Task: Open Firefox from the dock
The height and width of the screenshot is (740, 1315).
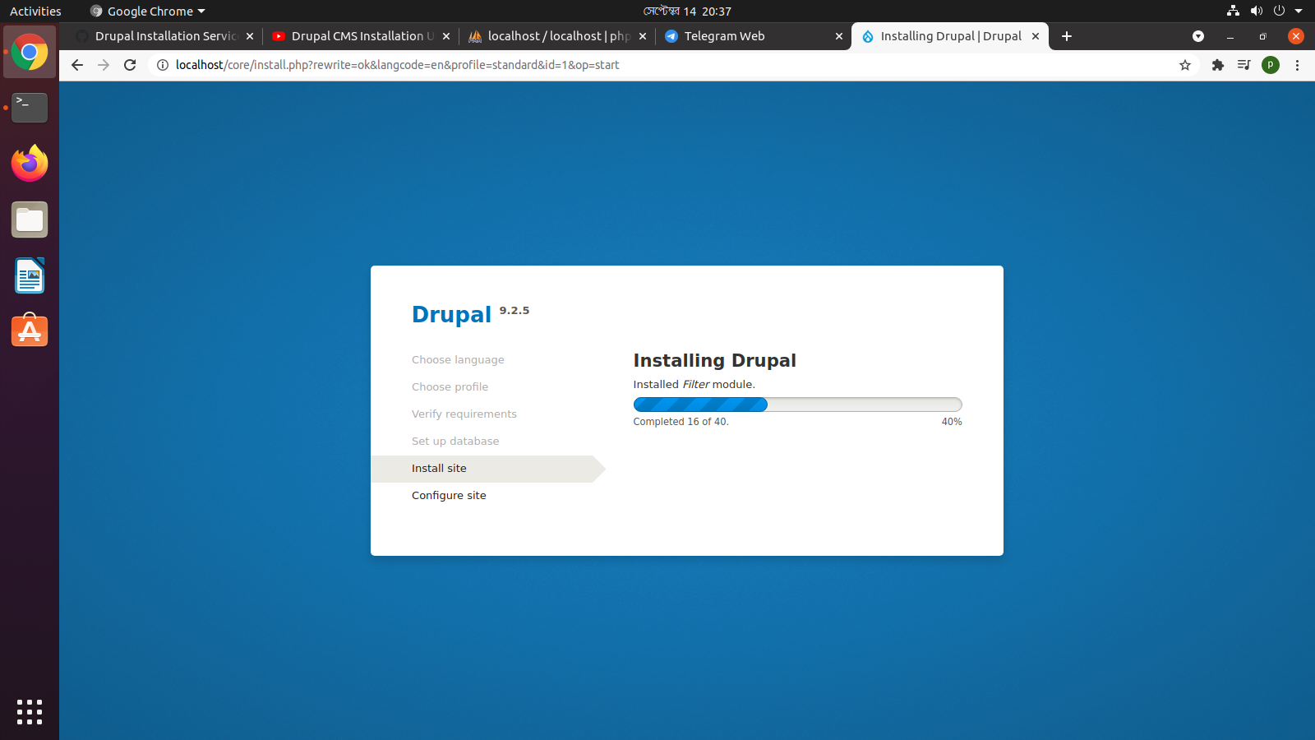Action: [x=30, y=164]
